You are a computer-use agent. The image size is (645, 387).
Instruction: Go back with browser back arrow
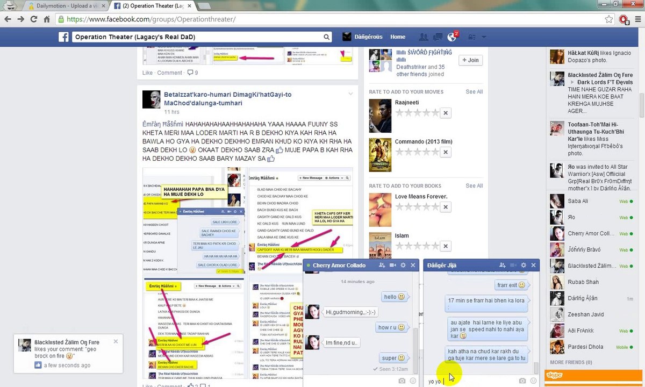pyautogui.click(x=7, y=19)
